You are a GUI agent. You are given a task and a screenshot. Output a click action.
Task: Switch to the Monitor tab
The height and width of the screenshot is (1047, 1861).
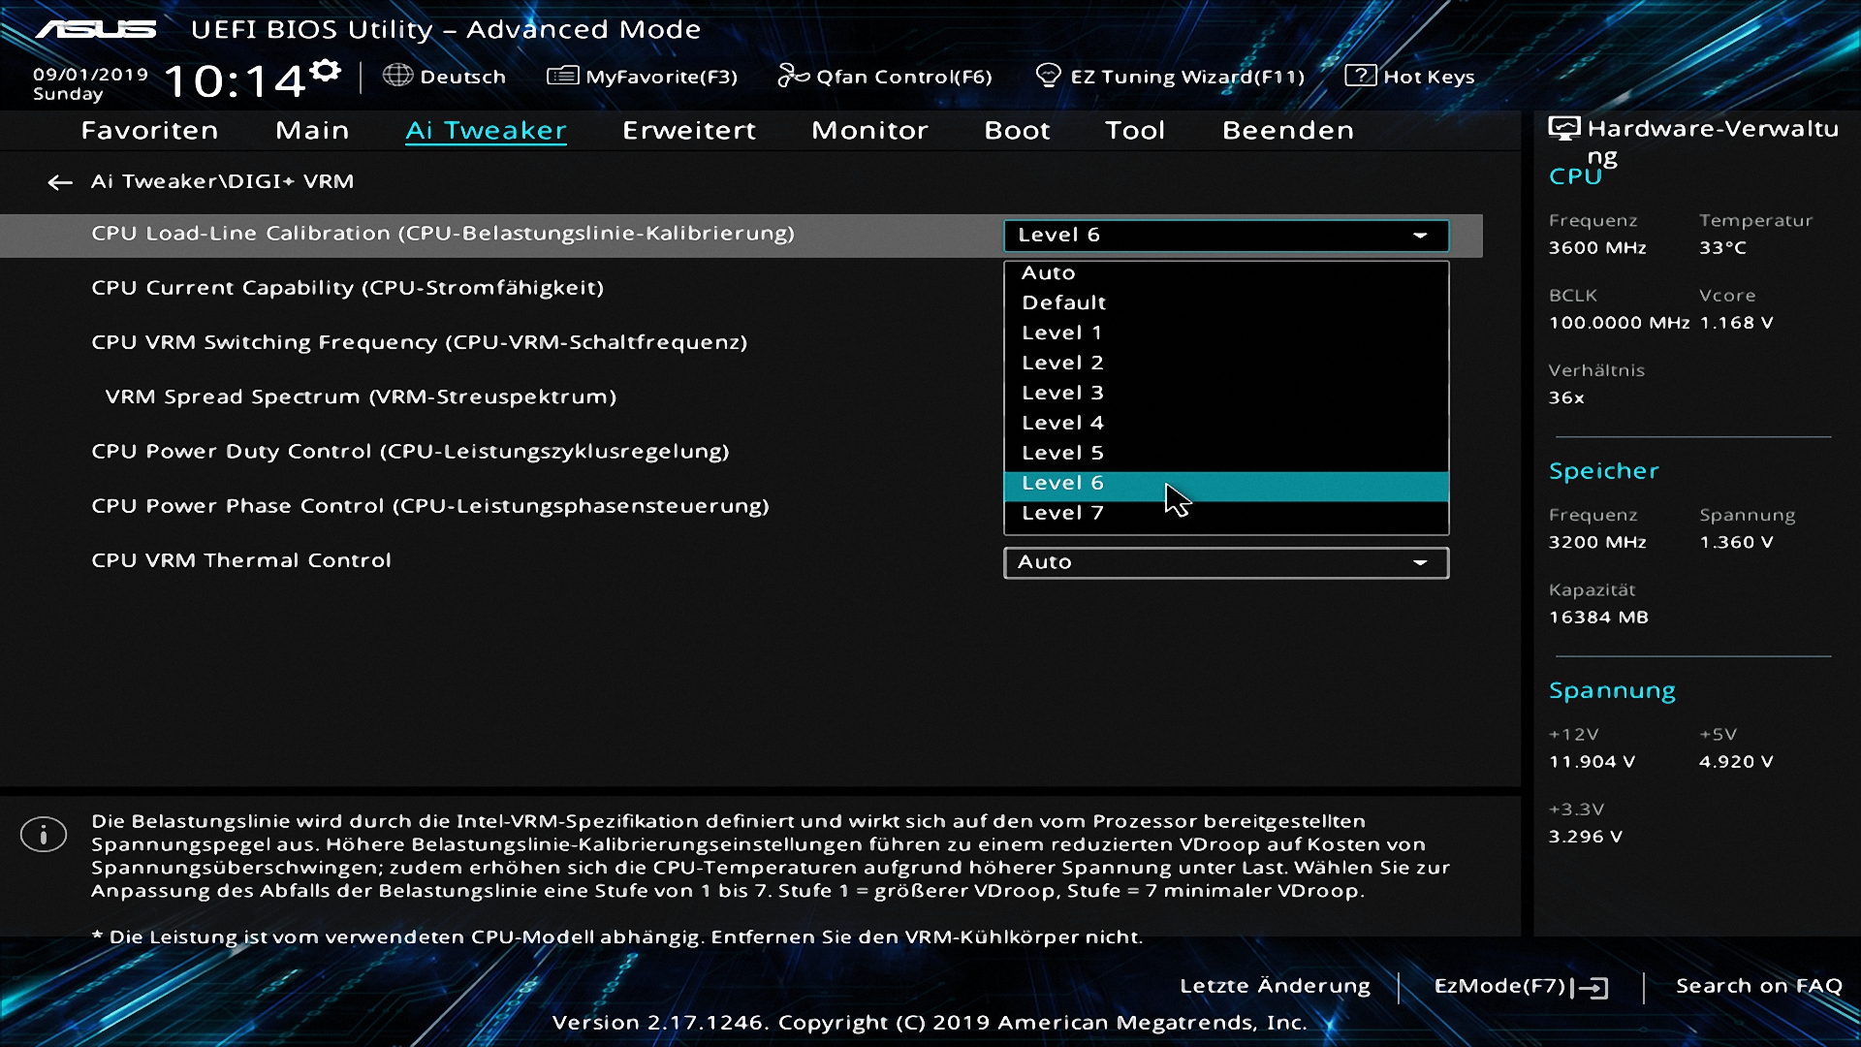869,131
